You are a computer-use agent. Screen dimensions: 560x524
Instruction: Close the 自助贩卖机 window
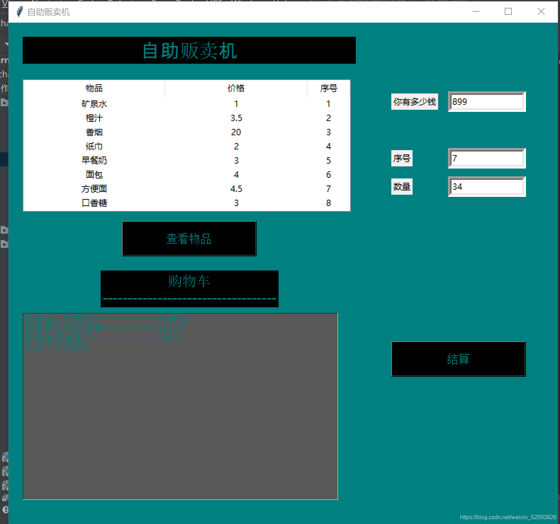click(x=541, y=12)
